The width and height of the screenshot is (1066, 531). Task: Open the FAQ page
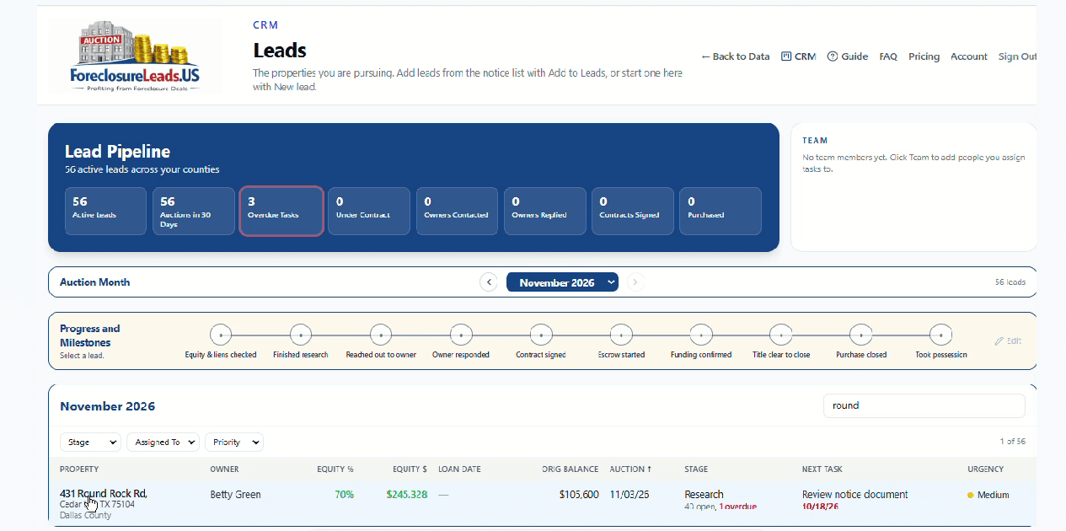pyautogui.click(x=888, y=56)
